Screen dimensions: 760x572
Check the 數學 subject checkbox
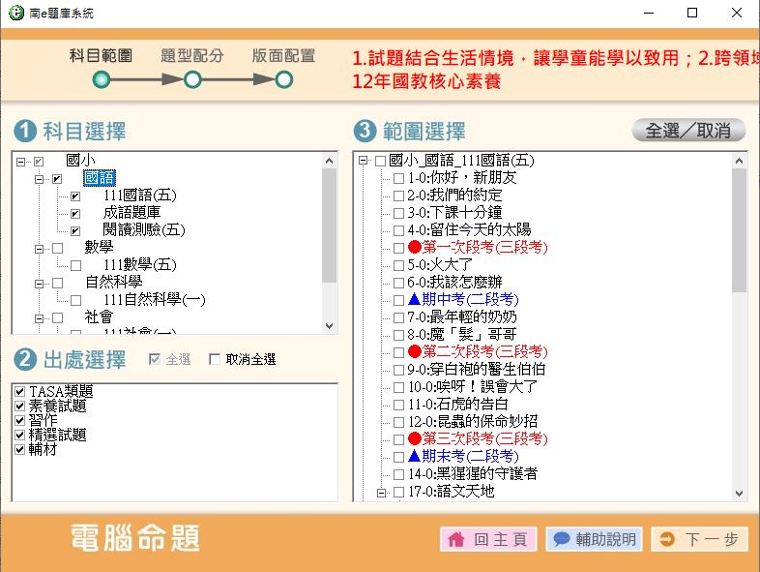point(57,248)
